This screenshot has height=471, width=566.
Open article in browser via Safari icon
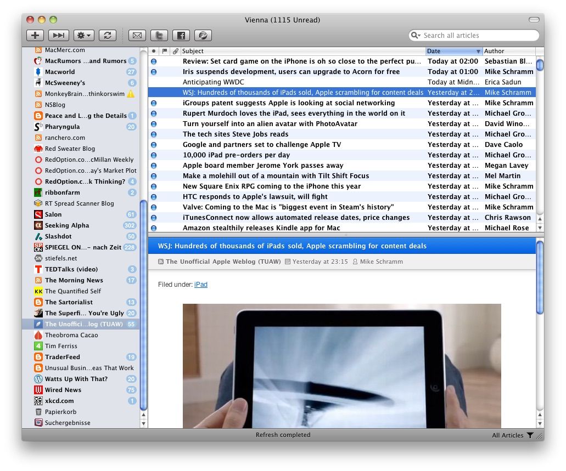(x=203, y=35)
